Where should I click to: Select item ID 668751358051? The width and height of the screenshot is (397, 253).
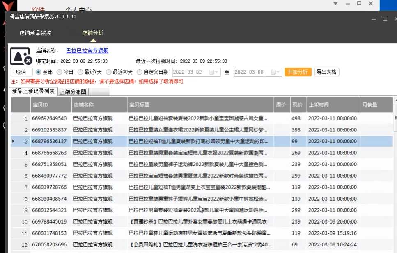[x=49, y=165]
